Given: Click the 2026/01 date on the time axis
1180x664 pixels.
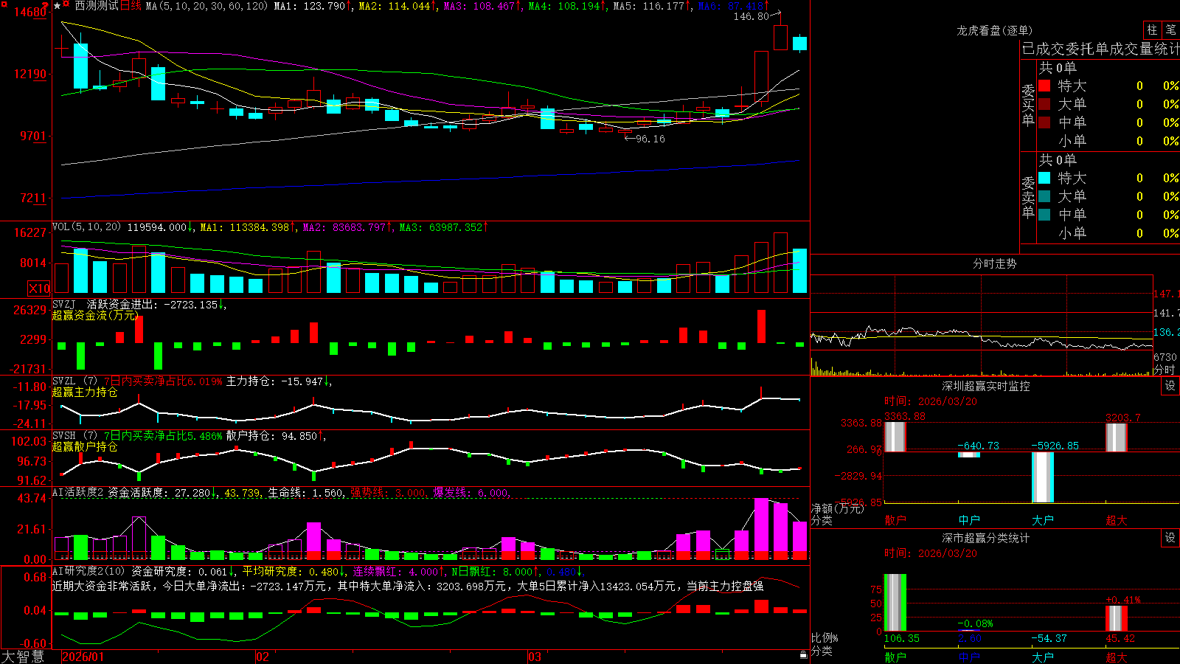Looking at the screenshot, I should 83,657.
